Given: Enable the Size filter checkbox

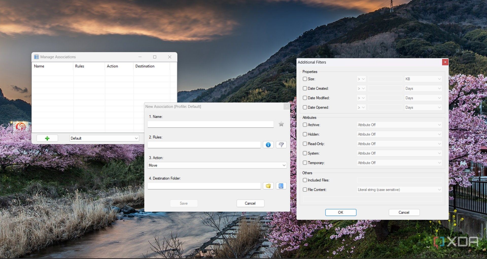Looking at the screenshot, I should pyautogui.click(x=305, y=79).
